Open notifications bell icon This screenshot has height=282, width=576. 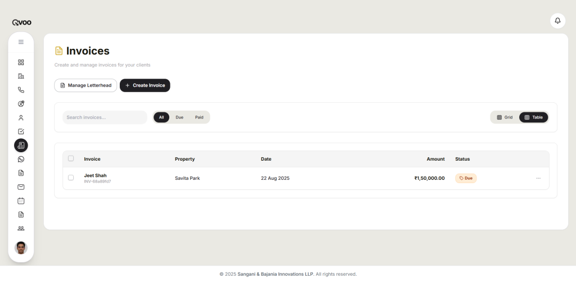[557, 21]
